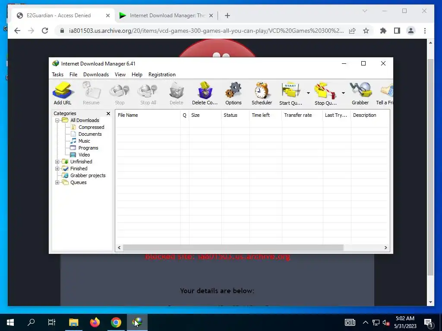This screenshot has width=442, height=331.
Task: Open the Registration menu
Action: 162,75
